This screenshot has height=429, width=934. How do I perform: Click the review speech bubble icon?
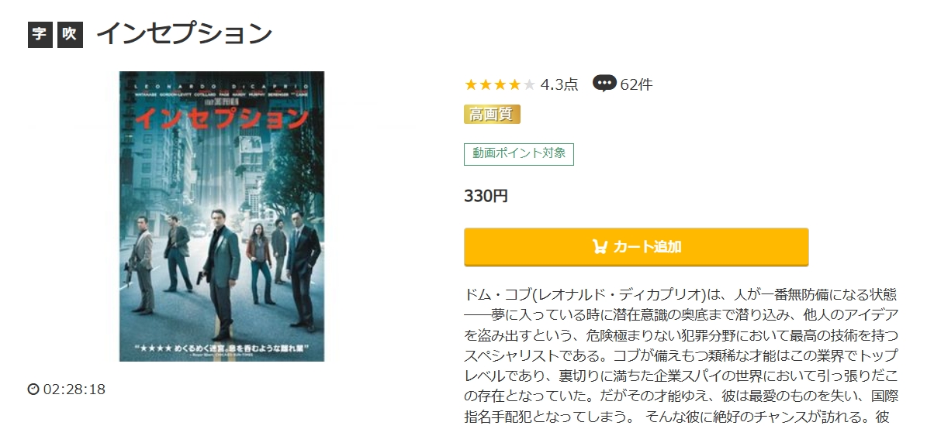click(x=604, y=84)
